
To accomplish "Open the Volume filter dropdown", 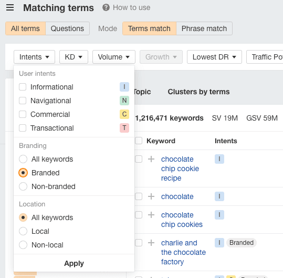I will [x=114, y=57].
